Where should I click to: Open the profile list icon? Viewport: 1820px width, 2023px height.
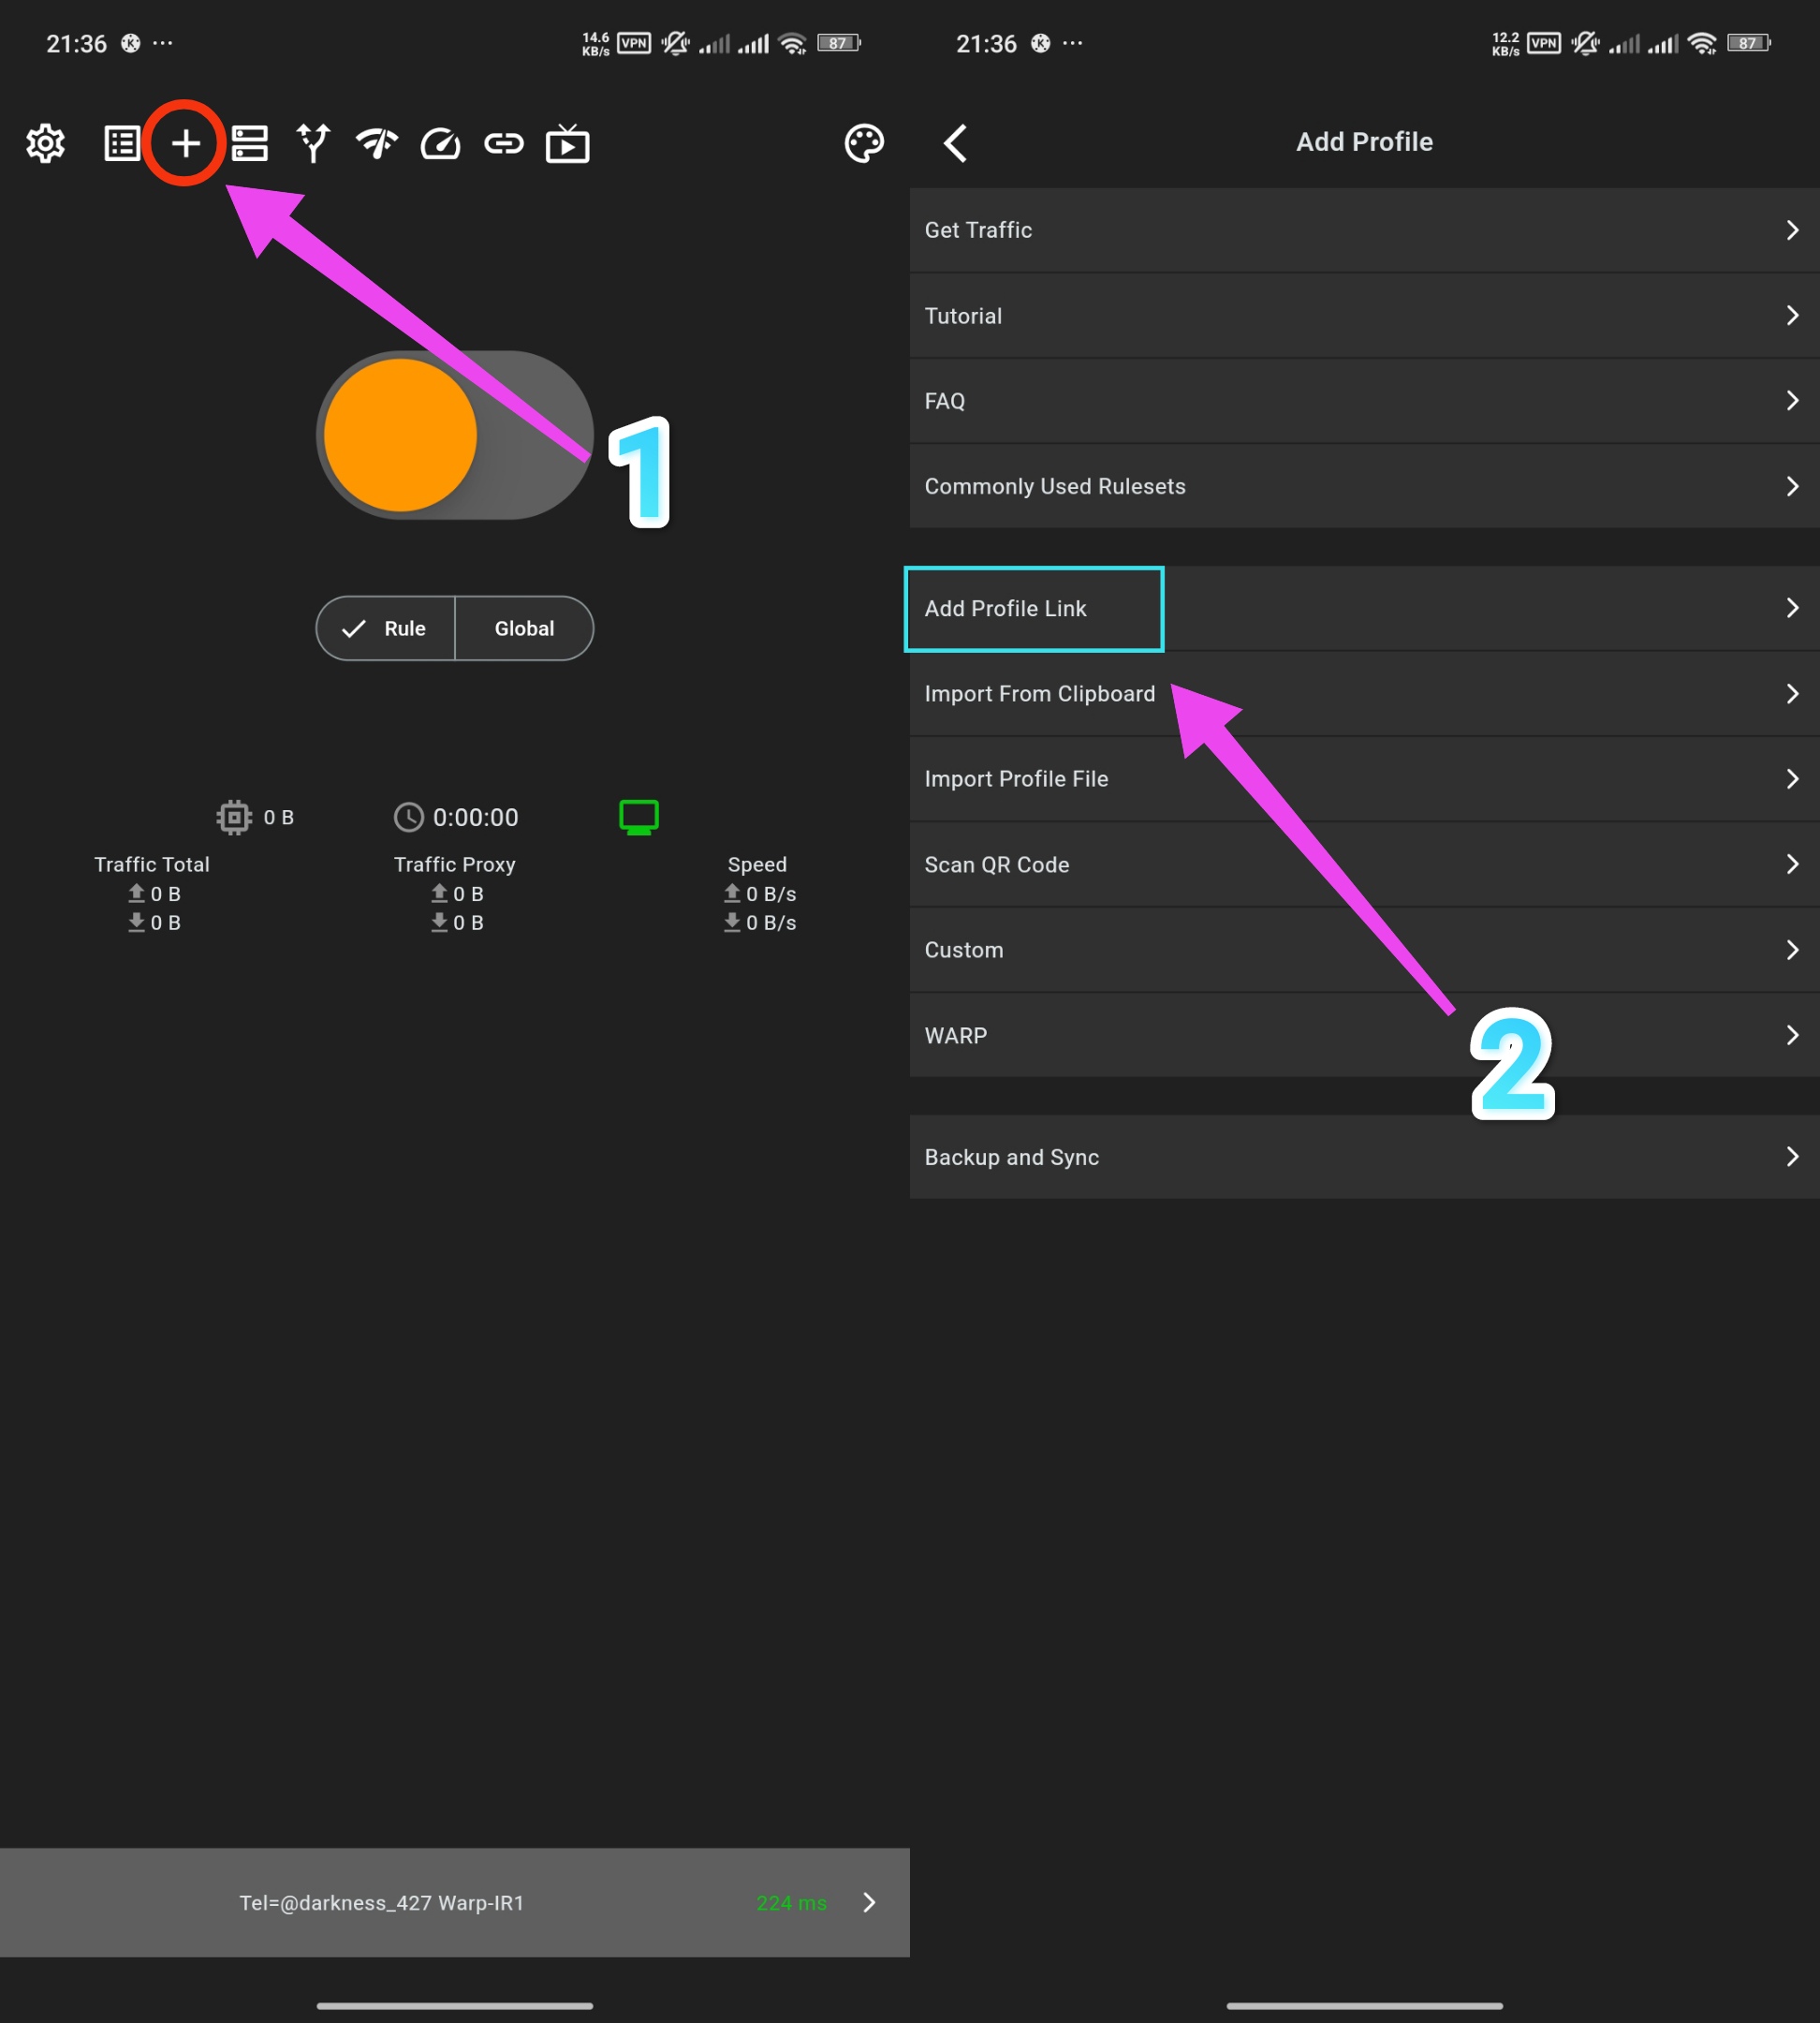(x=122, y=144)
